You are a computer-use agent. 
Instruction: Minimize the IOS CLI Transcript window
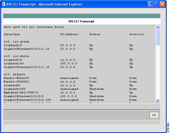click(x=150, y=4)
